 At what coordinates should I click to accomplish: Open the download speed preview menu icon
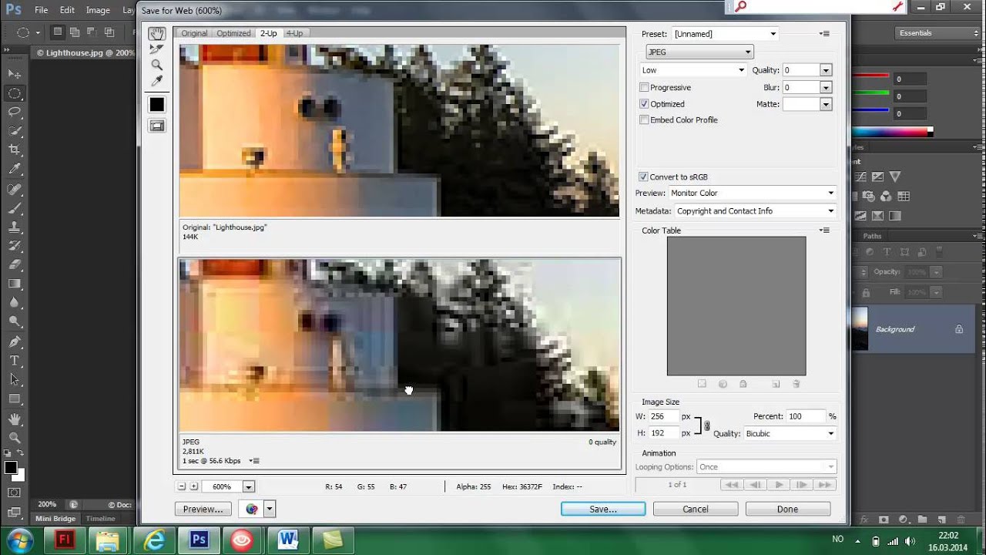click(x=254, y=461)
